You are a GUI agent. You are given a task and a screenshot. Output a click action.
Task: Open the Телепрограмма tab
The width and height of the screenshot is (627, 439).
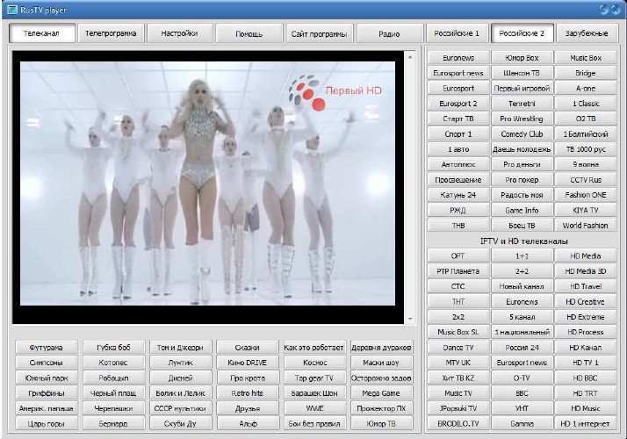pyautogui.click(x=111, y=33)
